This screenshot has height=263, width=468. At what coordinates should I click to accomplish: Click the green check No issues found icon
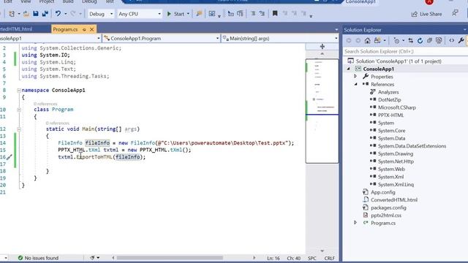click(x=20, y=258)
